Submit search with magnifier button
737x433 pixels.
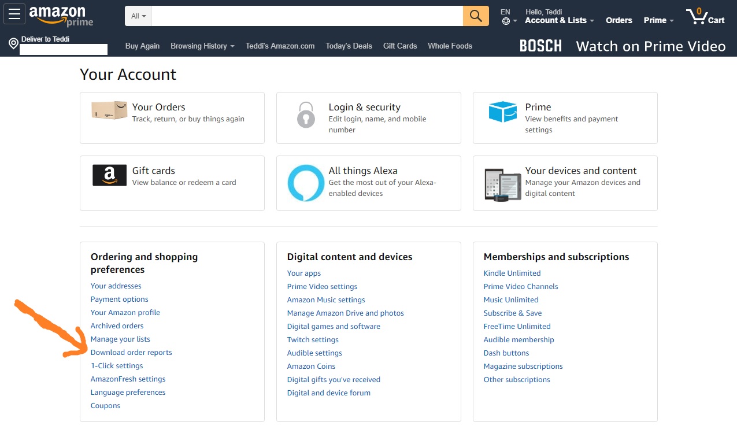click(x=476, y=16)
